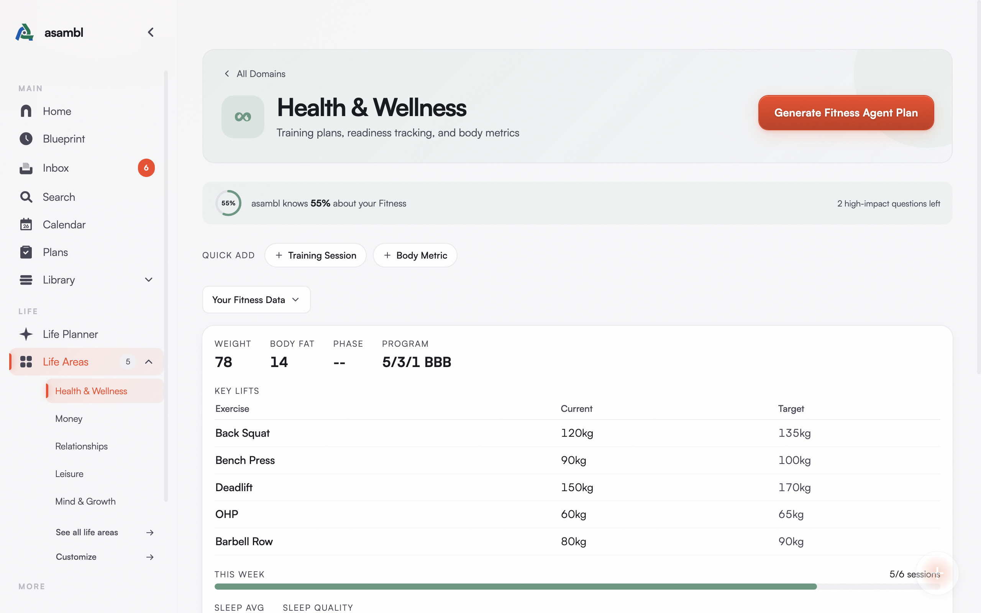Expand the Library item in sidebar

(148, 280)
